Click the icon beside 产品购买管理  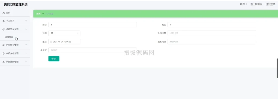click(x=4, y=45)
